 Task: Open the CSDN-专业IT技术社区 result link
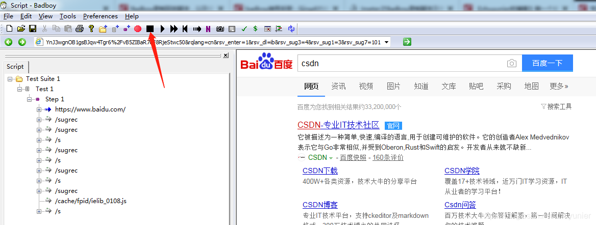point(338,125)
